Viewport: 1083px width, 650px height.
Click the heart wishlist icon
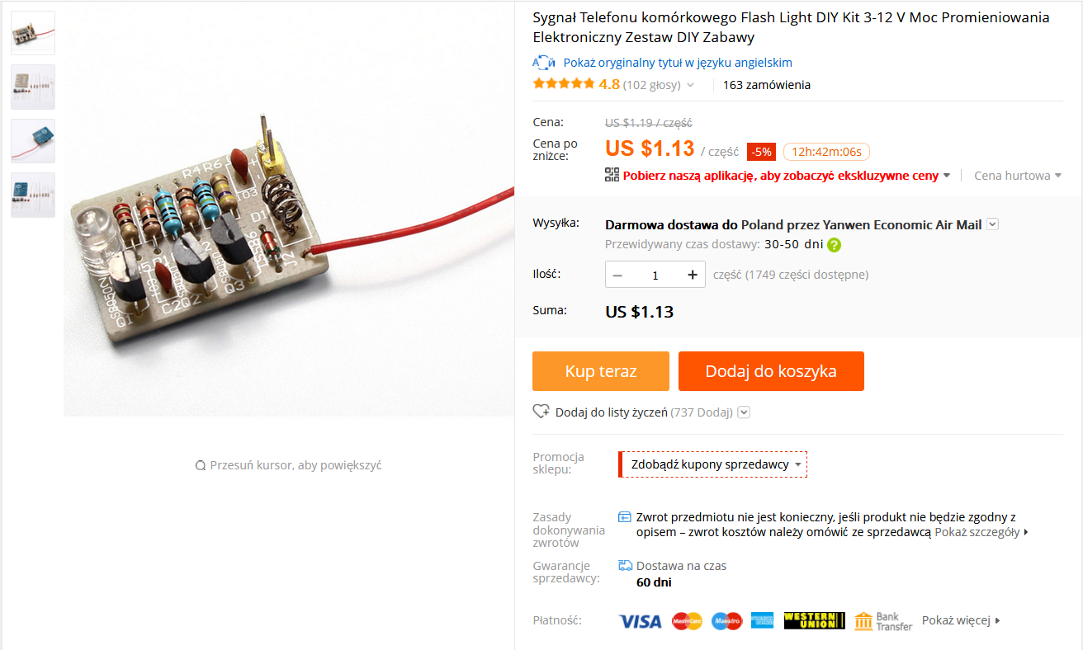point(541,412)
